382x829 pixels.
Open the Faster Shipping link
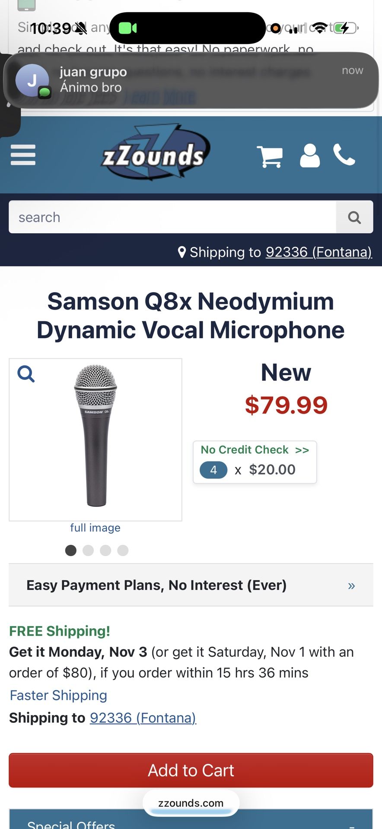57,695
